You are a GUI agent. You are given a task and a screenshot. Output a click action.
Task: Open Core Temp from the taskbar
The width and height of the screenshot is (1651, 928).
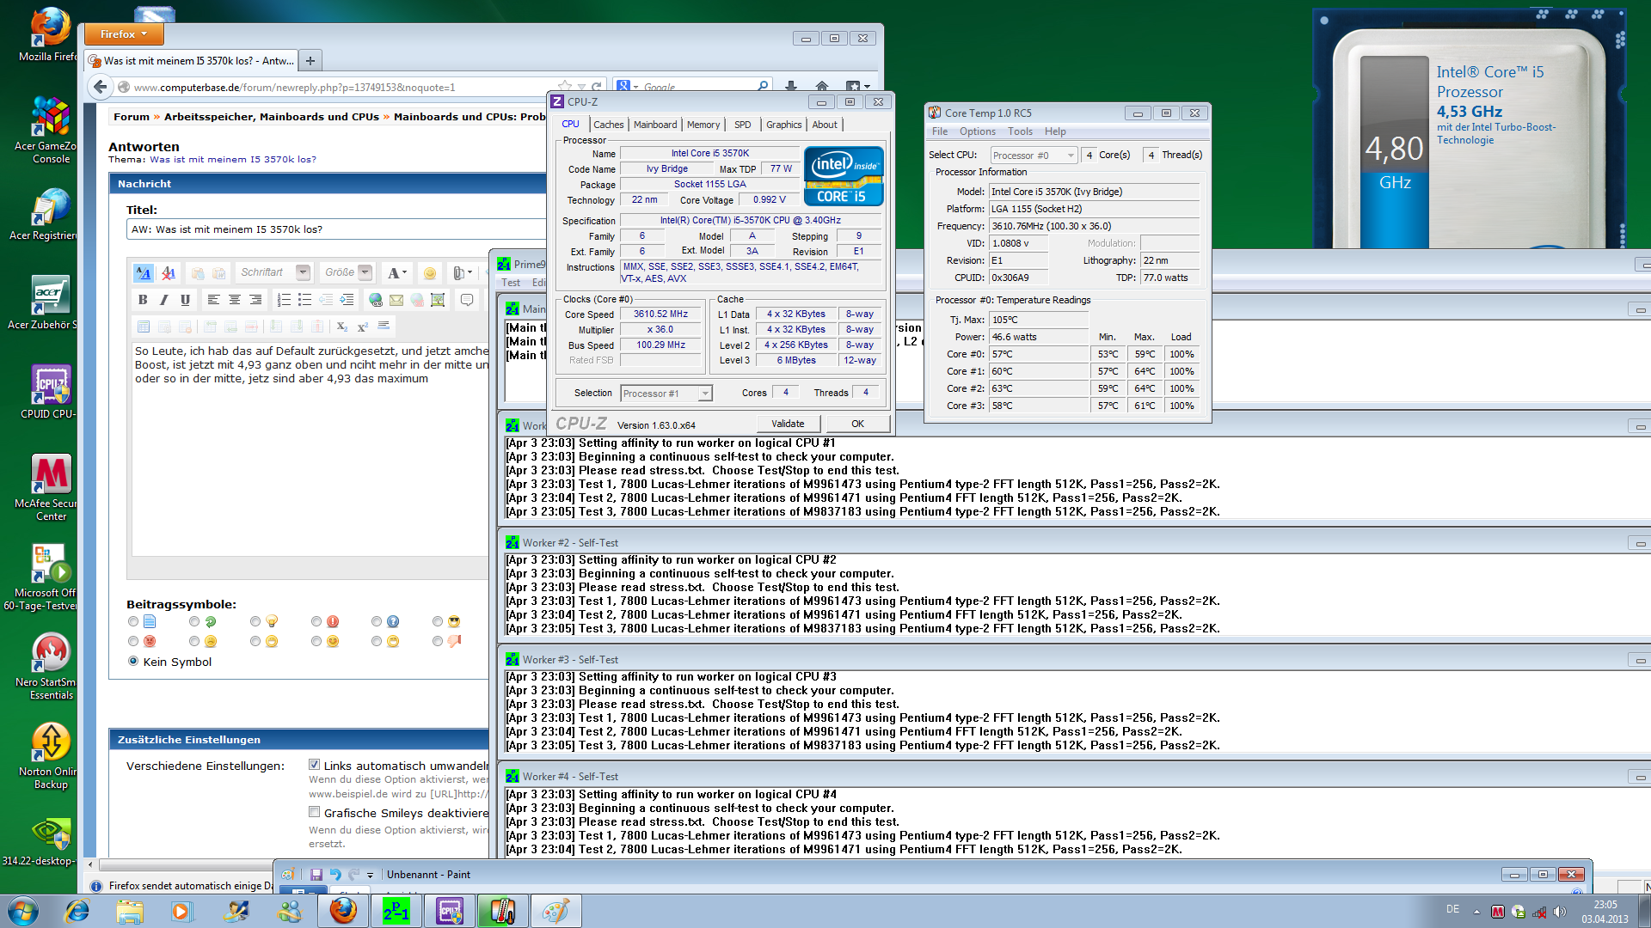point(502,911)
